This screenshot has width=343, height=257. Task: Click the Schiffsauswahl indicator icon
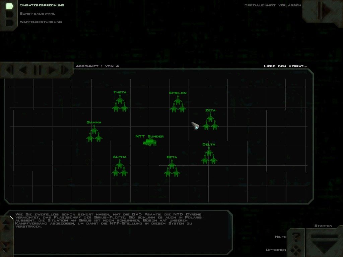click(10, 14)
